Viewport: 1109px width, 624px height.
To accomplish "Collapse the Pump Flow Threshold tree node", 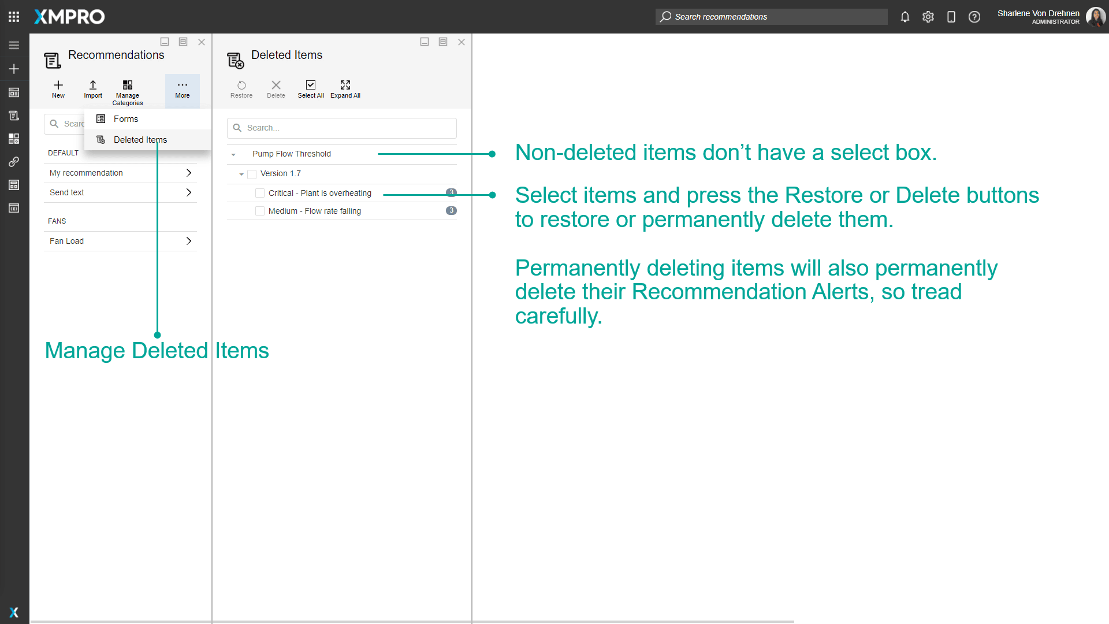I will pos(233,154).
